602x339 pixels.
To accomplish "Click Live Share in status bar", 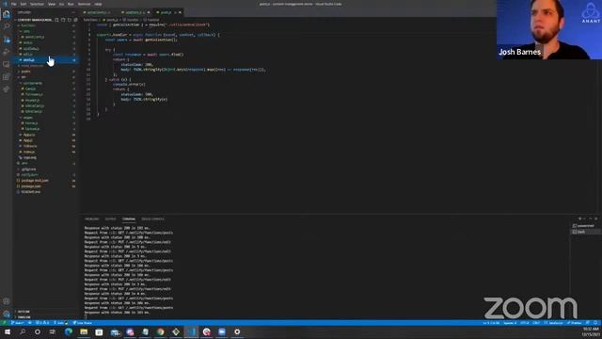I will click(x=82, y=323).
